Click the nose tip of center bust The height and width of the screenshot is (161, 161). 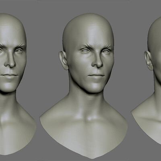[x=98, y=64]
